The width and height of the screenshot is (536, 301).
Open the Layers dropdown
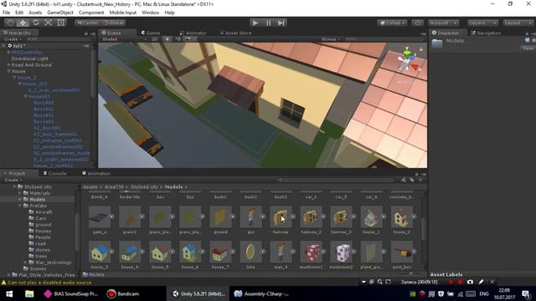click(482, 23)
